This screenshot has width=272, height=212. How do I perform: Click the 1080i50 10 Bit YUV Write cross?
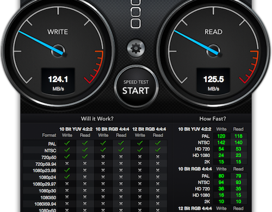pyautogui.click(x=67, y=197)
